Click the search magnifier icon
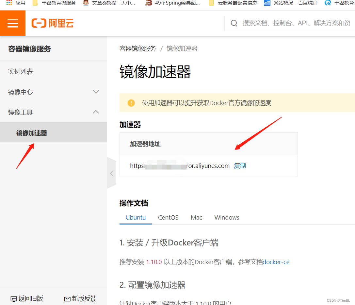Screen dimensions: 355x305 point(234,23)
